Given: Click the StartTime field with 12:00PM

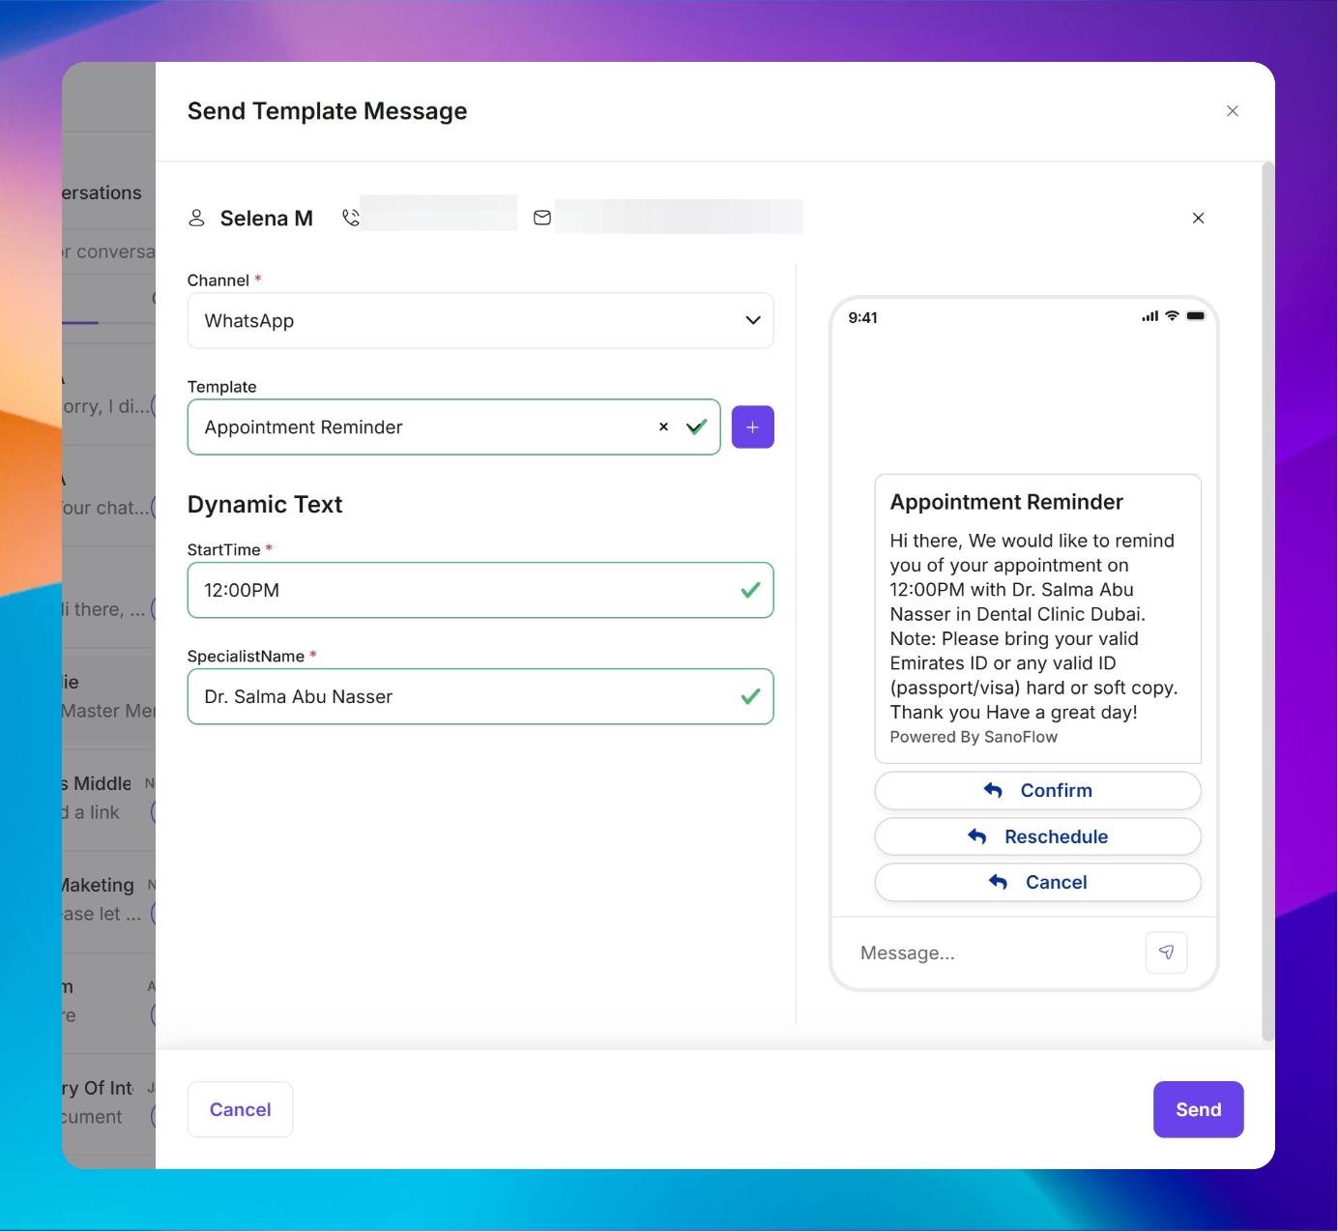Looking at the screenshot, I should click(x=464, y=590).
